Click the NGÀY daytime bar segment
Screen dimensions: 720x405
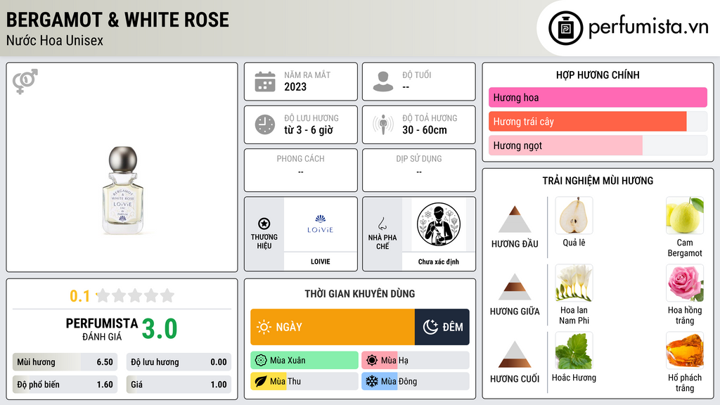[333, 327]
